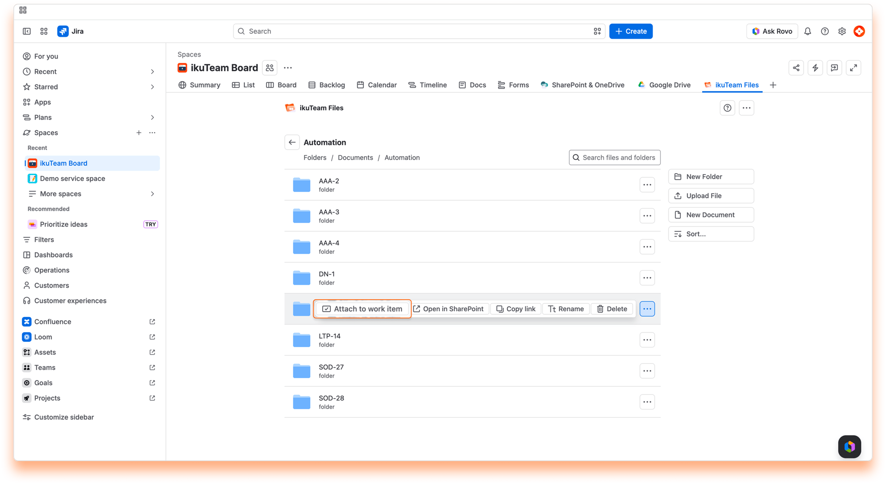Click ikuTeam Files help icon
Screen dimensions: 886x484
pyautogui.click(x=728, y=108)
